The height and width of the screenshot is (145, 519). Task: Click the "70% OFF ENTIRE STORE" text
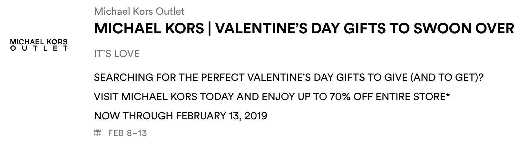point(387,97)
